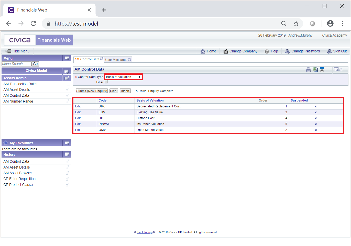
Task: Click the suspended cross for DRC row
Action: [x=316, y=107]
